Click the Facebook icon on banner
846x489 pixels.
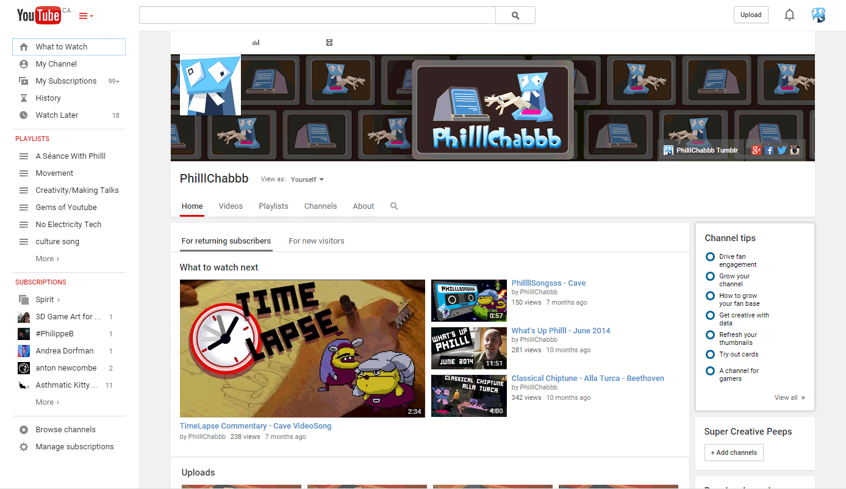pyautogui.click(x=769, y=150)
